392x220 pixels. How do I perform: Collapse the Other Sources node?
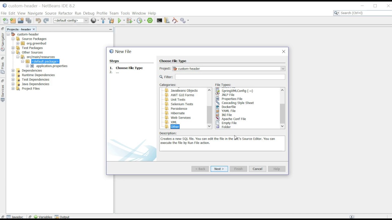tap(13, 53)
